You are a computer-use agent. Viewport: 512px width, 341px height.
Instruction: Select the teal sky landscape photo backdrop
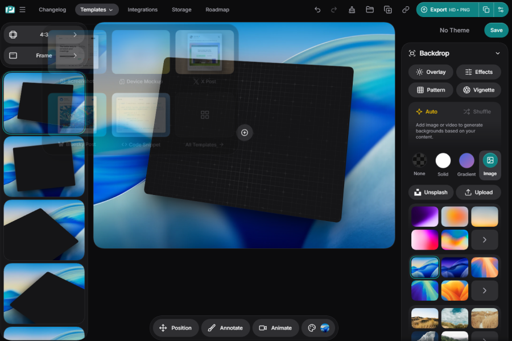455,318
